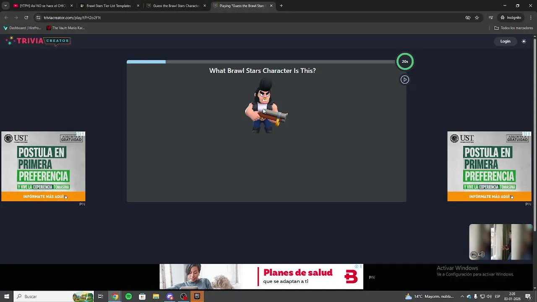Image resolution: width=537 pixels, height=302 pixels.
Task: Open Spotify from the taskbar
Action: [128, 297]
